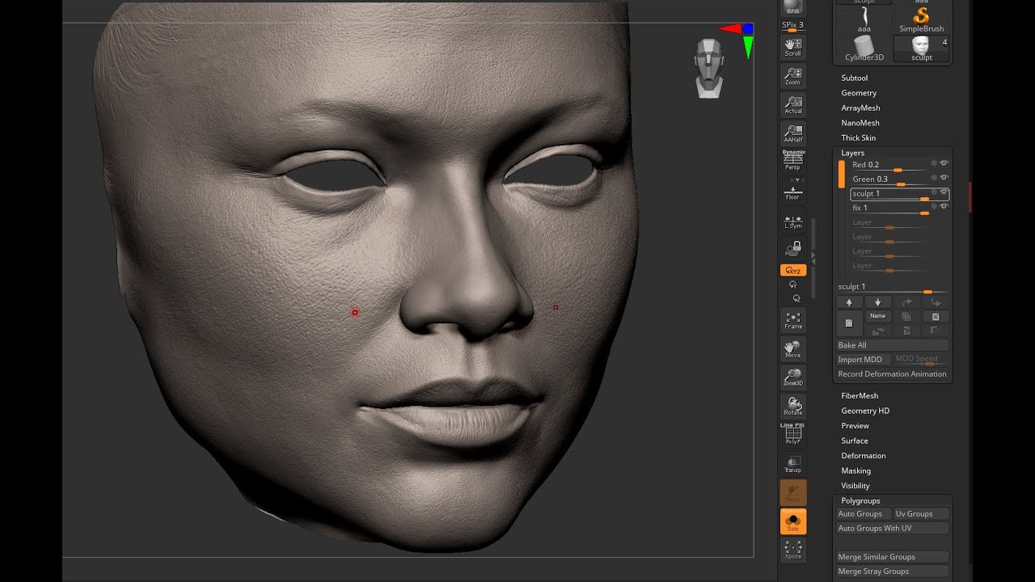The image size is (1035, 582).
Task: Click the layer Name button
Action: point(877,316)
